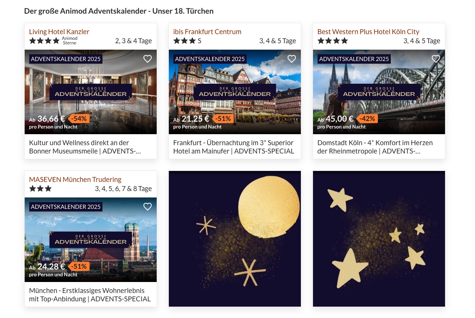The width and height of the screenshot is (475, 318).
Task: Toggle heart on ibis Frankfurt Centrum card
Action: click(292, 59)
